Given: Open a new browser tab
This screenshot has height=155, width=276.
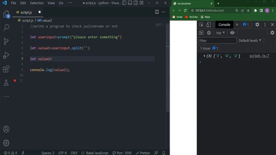Looking at the screenshot, I should [x=218, y=3].
